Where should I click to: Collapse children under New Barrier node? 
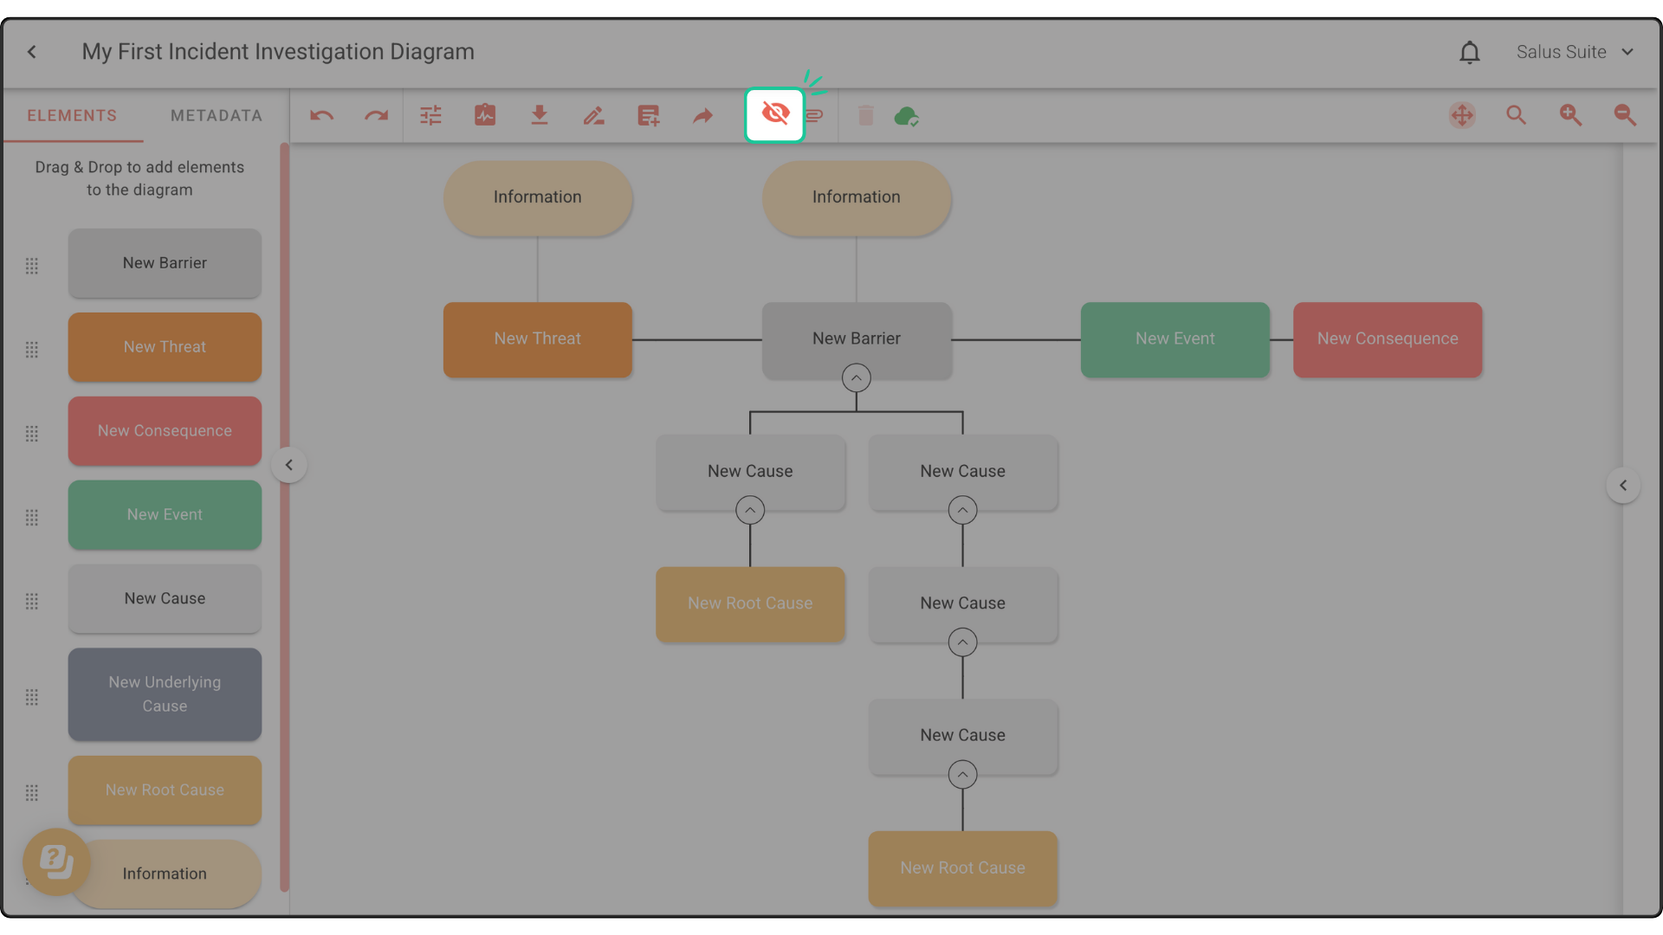click(856, 378)
